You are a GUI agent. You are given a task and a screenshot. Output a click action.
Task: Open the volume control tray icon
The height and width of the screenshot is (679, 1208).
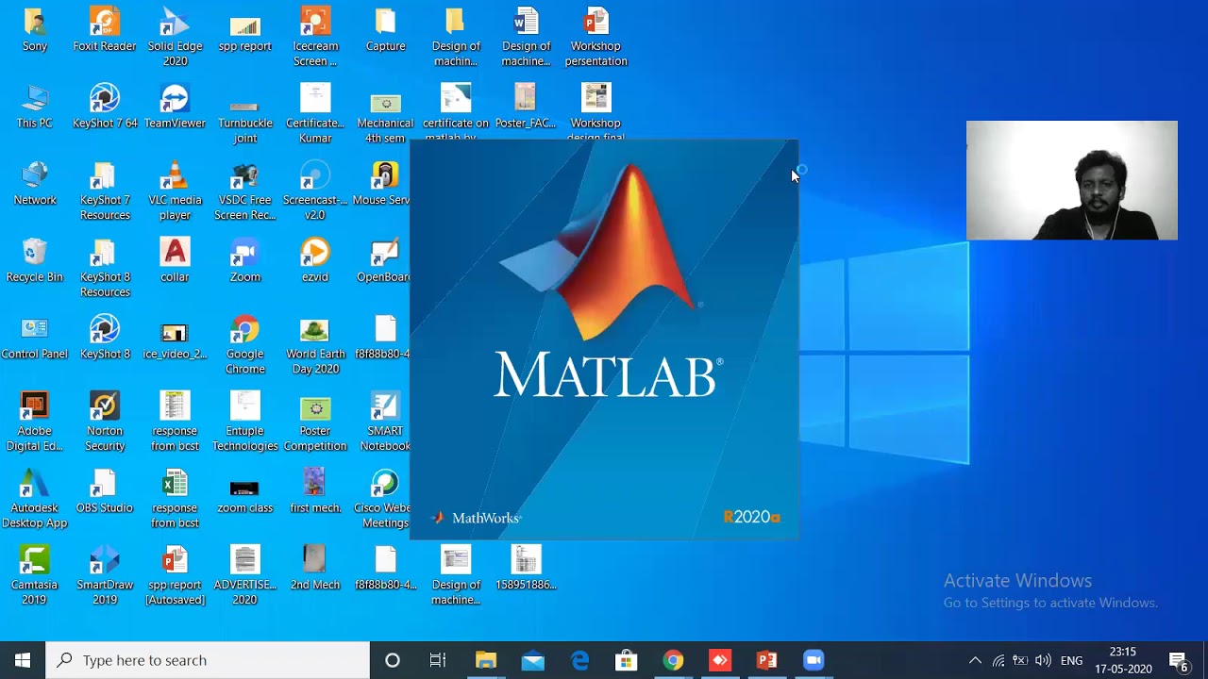pos(1043,660)
